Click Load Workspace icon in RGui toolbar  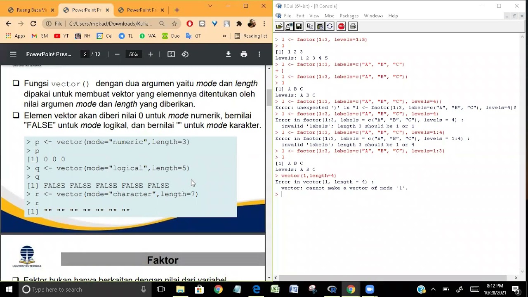[x=289, y=26]
